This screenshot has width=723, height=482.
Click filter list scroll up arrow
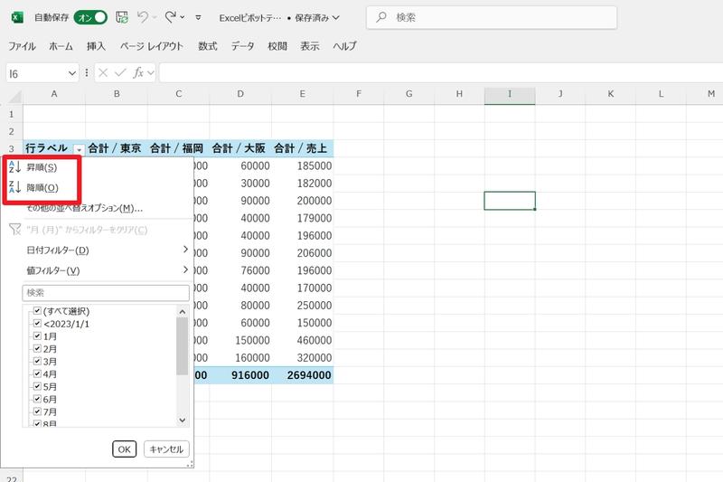tap(183, 312)
